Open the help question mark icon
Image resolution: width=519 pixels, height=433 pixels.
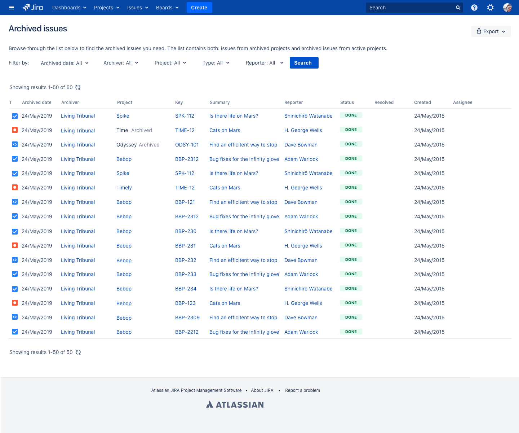coord(474,8)
